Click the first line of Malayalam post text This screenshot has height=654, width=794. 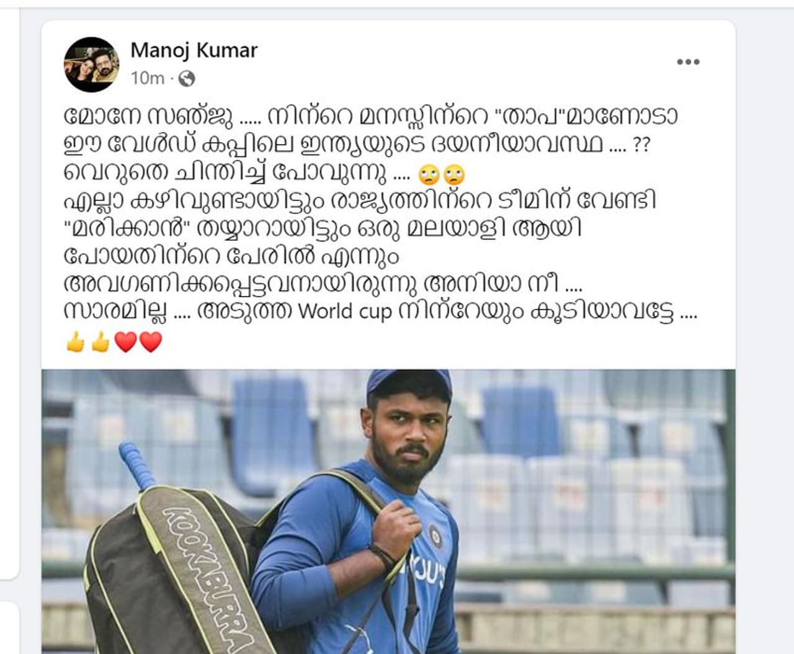371,116
